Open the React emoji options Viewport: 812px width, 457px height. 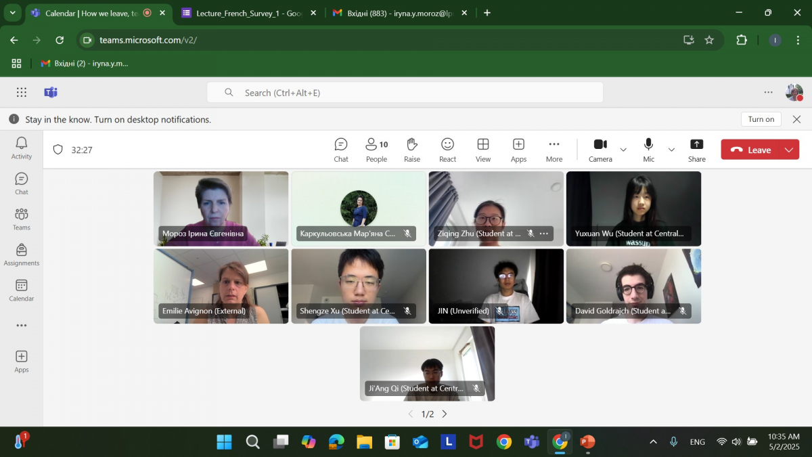(x=447, y=150)
